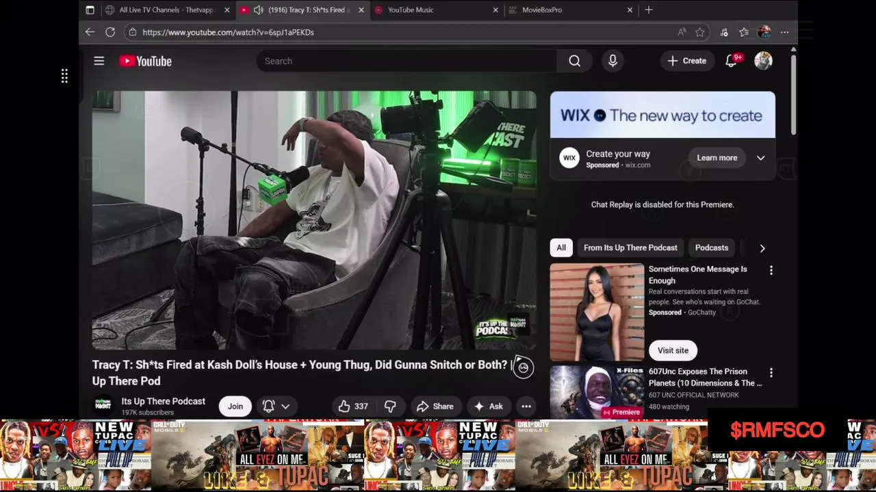This screenshot has width=876, height=492.
Task: Open Sometimes One Message Is Enough title
Action: (x=698, y=275)
